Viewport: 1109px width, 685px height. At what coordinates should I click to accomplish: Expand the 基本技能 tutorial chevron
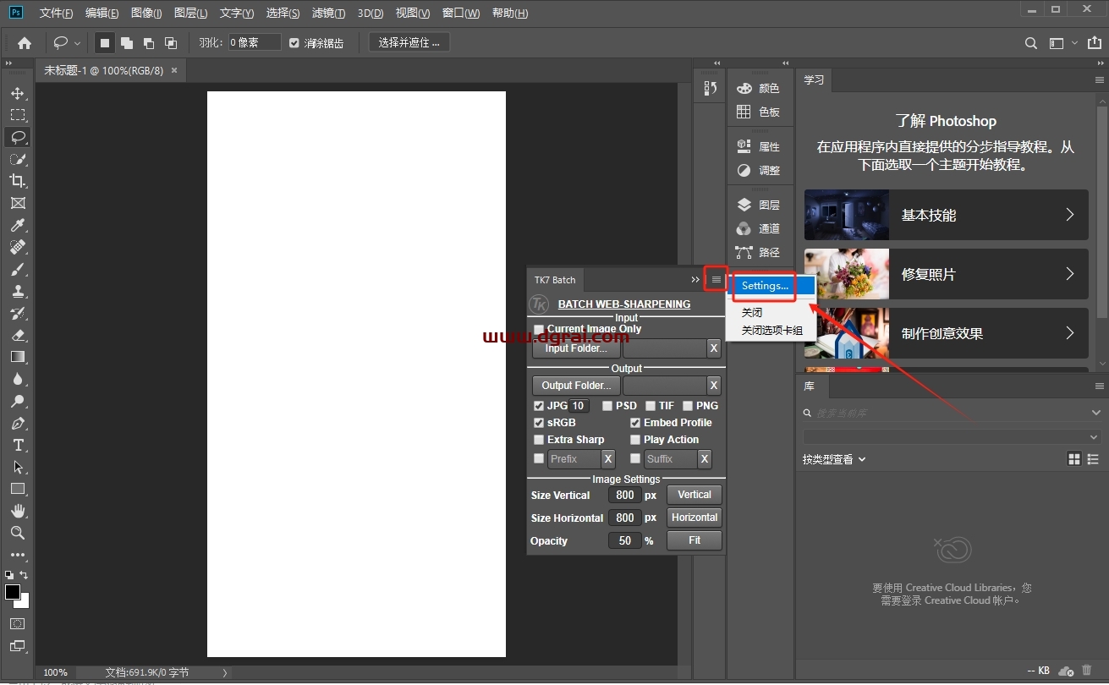coord(1070,215)
